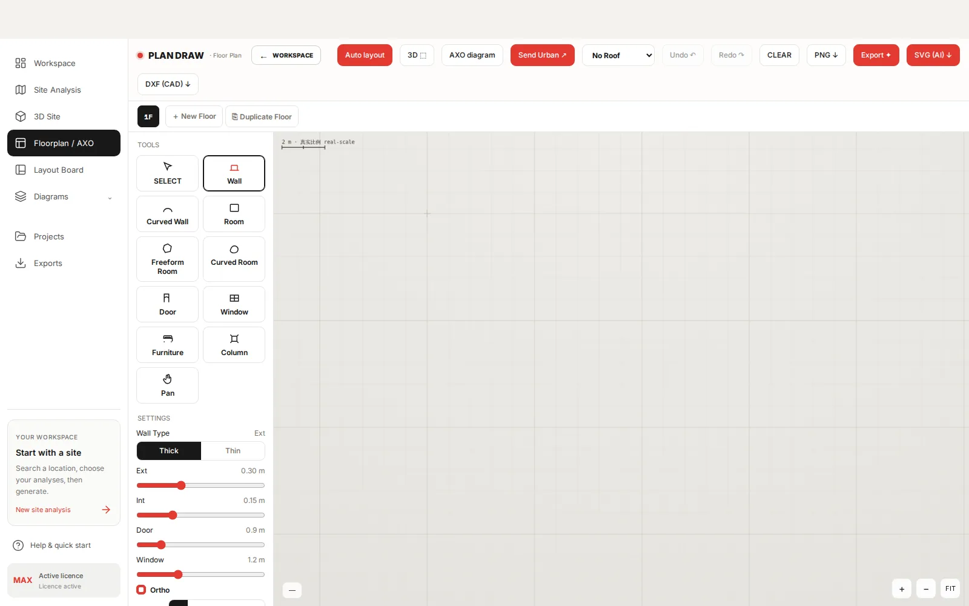Pick the Room rectangle tool
The image size is (969, 606).
234,214
